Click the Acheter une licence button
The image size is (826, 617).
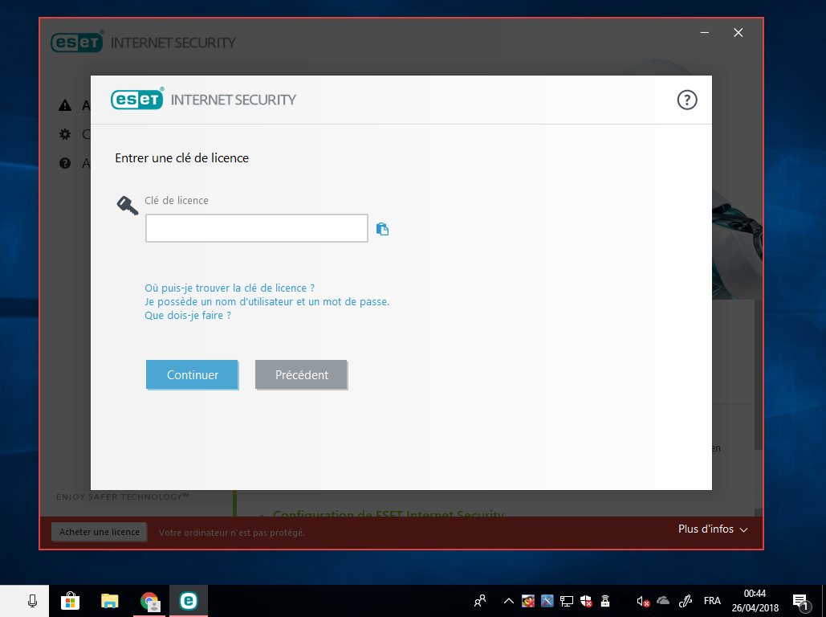tap(99, 532)
